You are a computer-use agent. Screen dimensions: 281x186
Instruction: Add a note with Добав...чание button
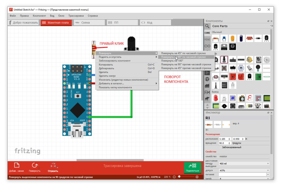tap(16, 167)
